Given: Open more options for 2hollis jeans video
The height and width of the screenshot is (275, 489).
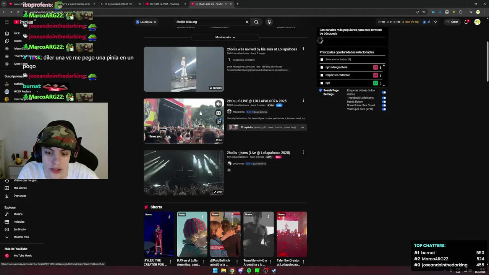Looking at the screenshot, I should [303, 152].
